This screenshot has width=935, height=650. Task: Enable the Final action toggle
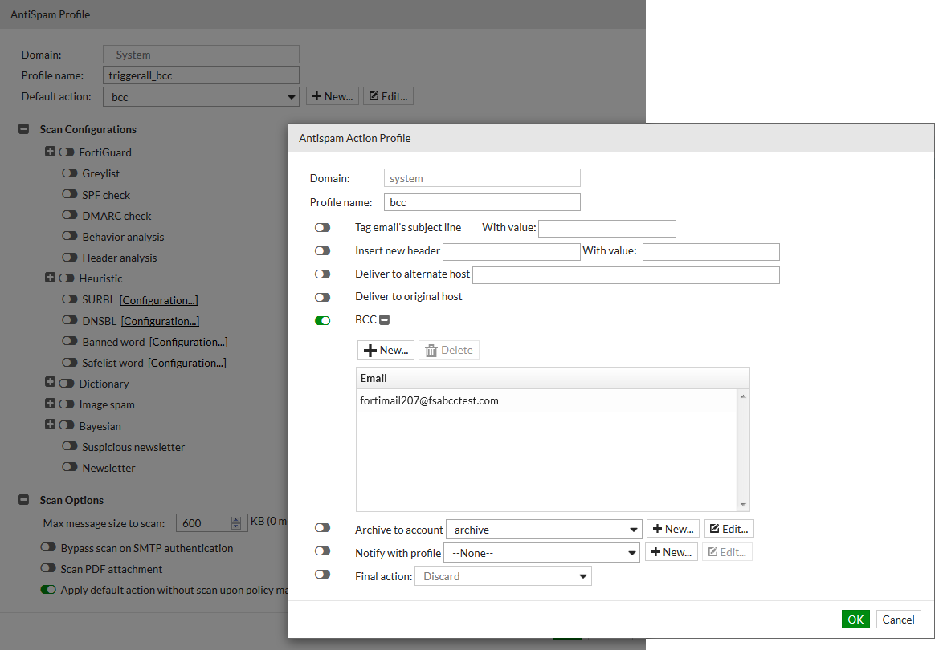pyautogui.click(x=323, y=575)
